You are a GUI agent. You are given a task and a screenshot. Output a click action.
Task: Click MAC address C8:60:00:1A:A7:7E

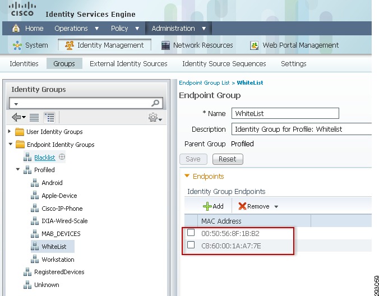point(231,246)
